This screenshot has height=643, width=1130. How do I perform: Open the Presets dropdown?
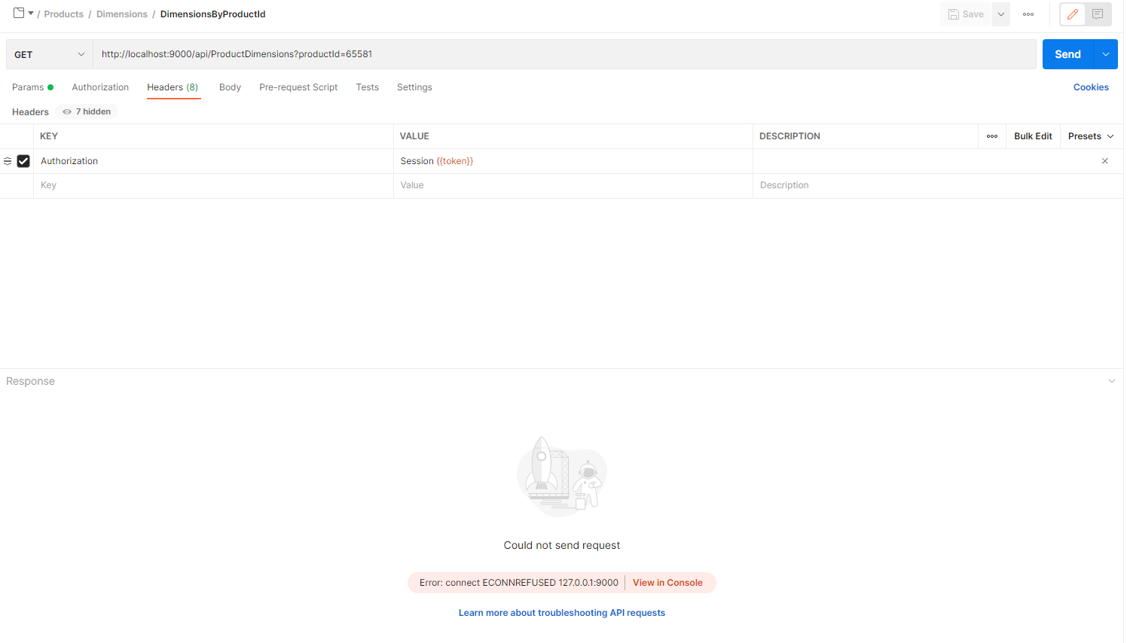pyautogui.click(x=1091, y=136)
